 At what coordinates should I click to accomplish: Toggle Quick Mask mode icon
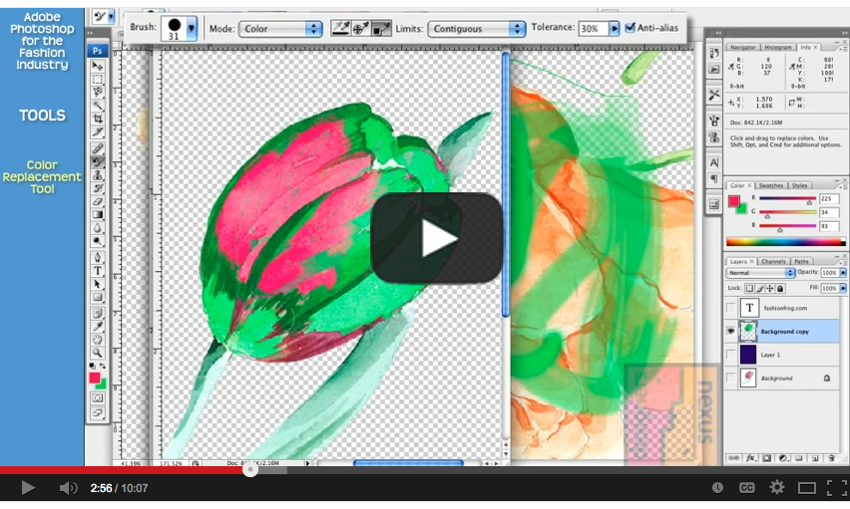tap(98, 398)
